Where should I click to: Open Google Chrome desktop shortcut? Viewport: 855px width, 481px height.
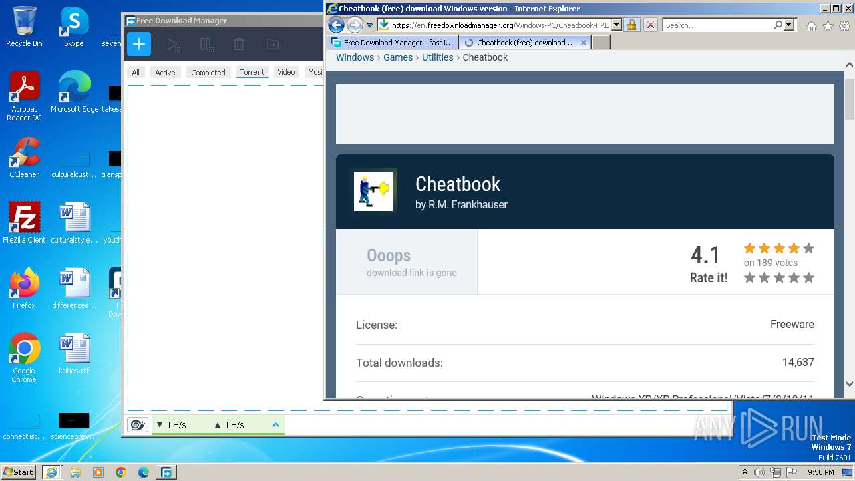[24, 358]
